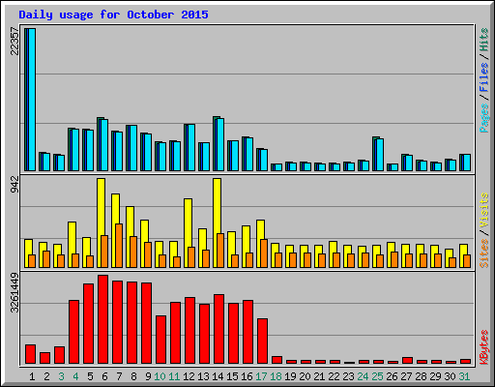Viewport: 495px width, 387px height.
Task: Click the yellow visits bar for day 14
Action: pos(217,223)
